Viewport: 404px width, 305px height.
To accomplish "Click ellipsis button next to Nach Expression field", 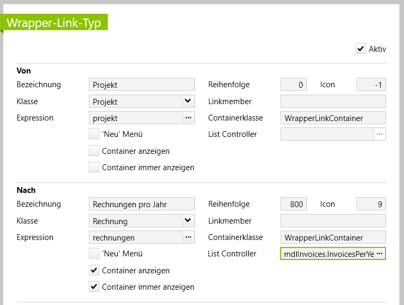I will [189, 237].
